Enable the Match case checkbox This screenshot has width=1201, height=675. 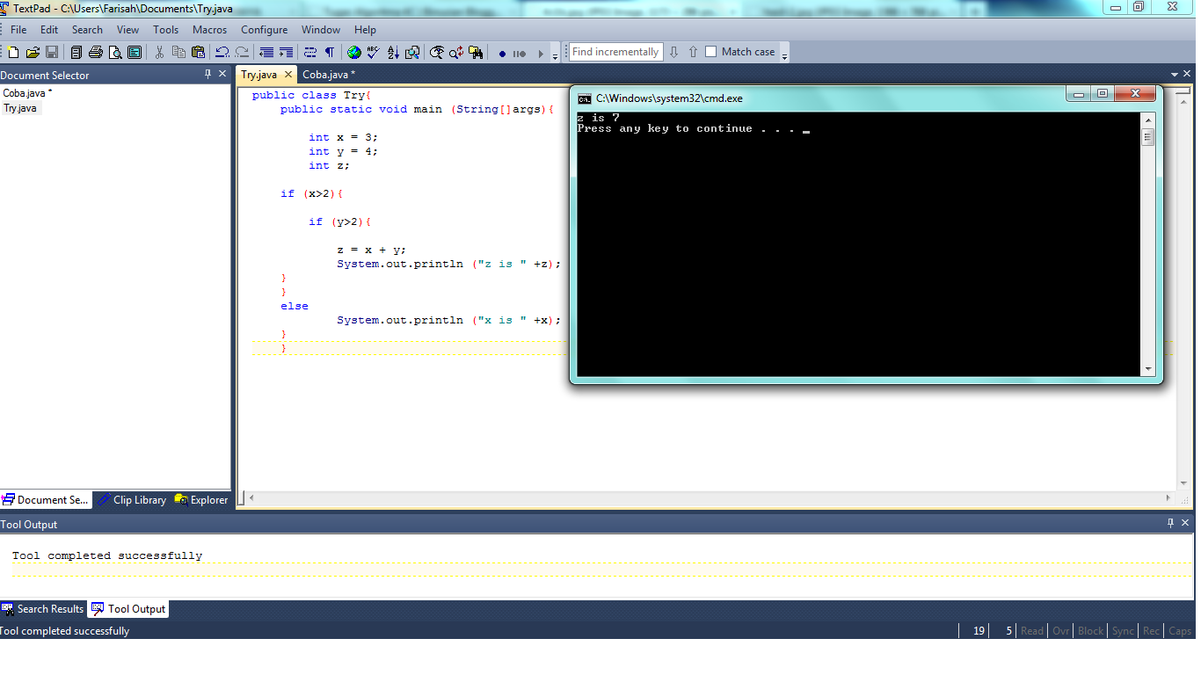point(711,52)
